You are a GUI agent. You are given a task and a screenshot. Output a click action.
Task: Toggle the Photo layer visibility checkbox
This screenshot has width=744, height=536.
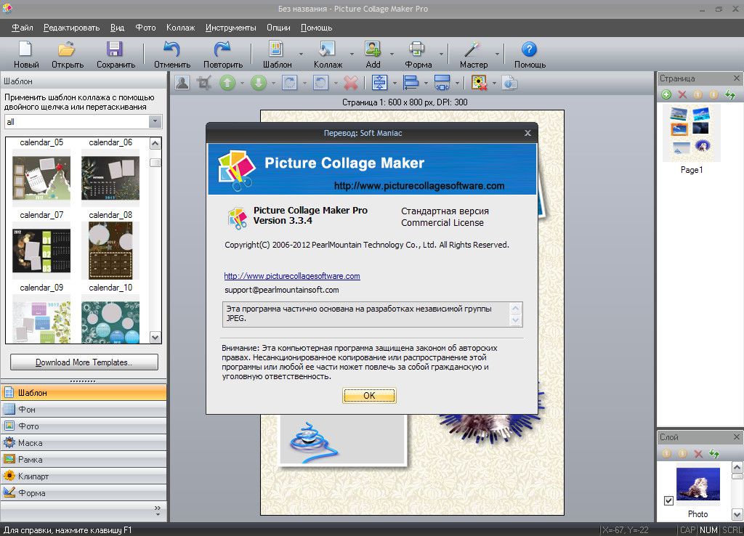[x=668, y=500]
